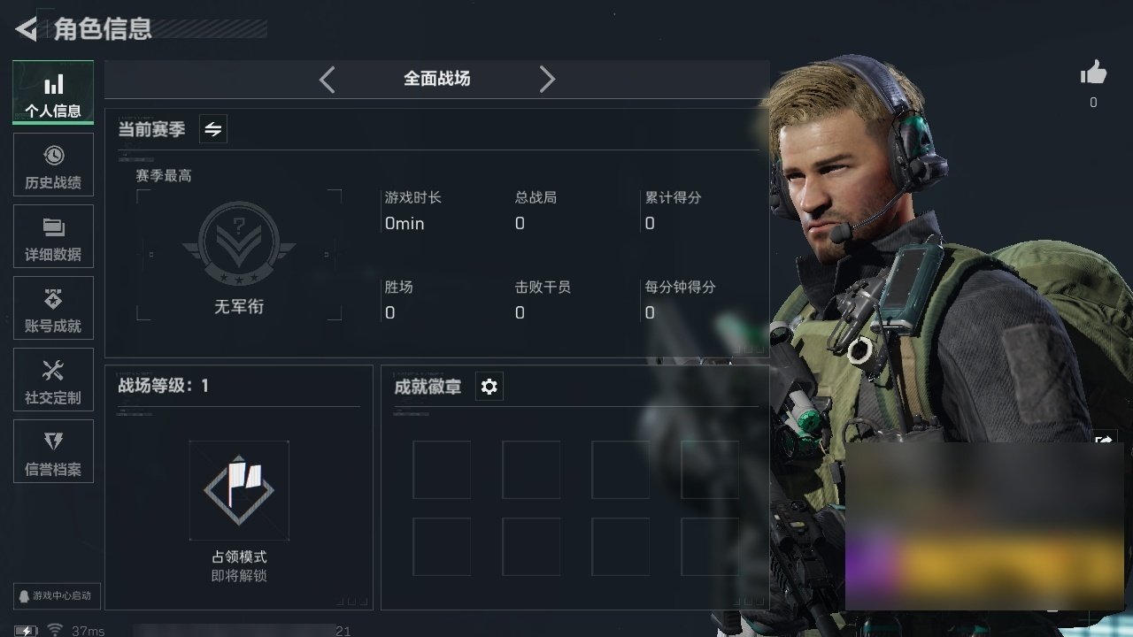This screenshot has width=1133, height=637.
Task: Open 成就徽章 settings gear
Action: point(489,387)
